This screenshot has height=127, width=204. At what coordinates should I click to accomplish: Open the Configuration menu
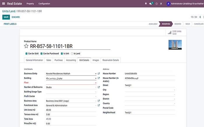[44, 4]
